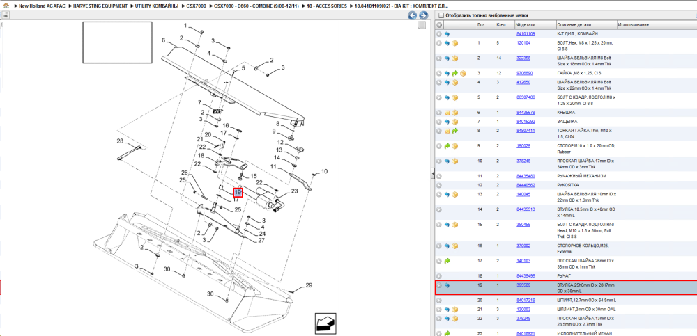The height and width of the screenshot is (336, 697).
Task: Open part number link 395589
Action: coord(523,285)
